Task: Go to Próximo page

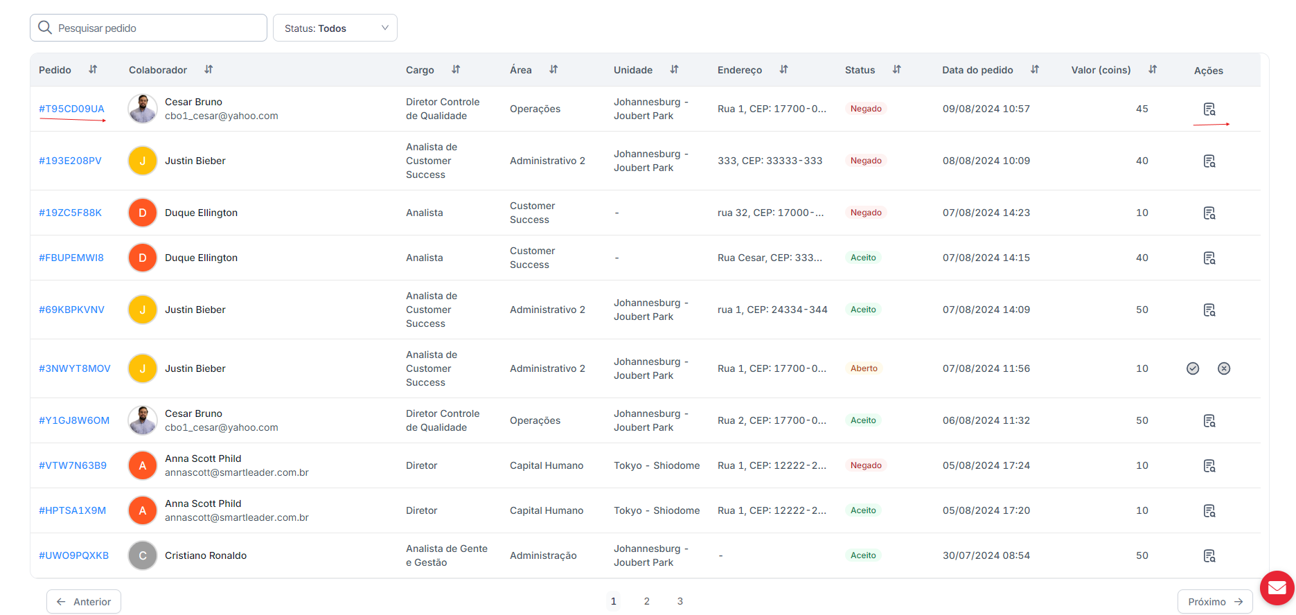Action: 1215,601
